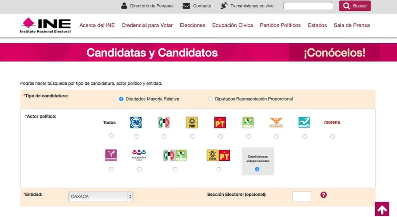397x217 pixels.
Task: Click the Buscar search button
Action: (x=355, y=6)
